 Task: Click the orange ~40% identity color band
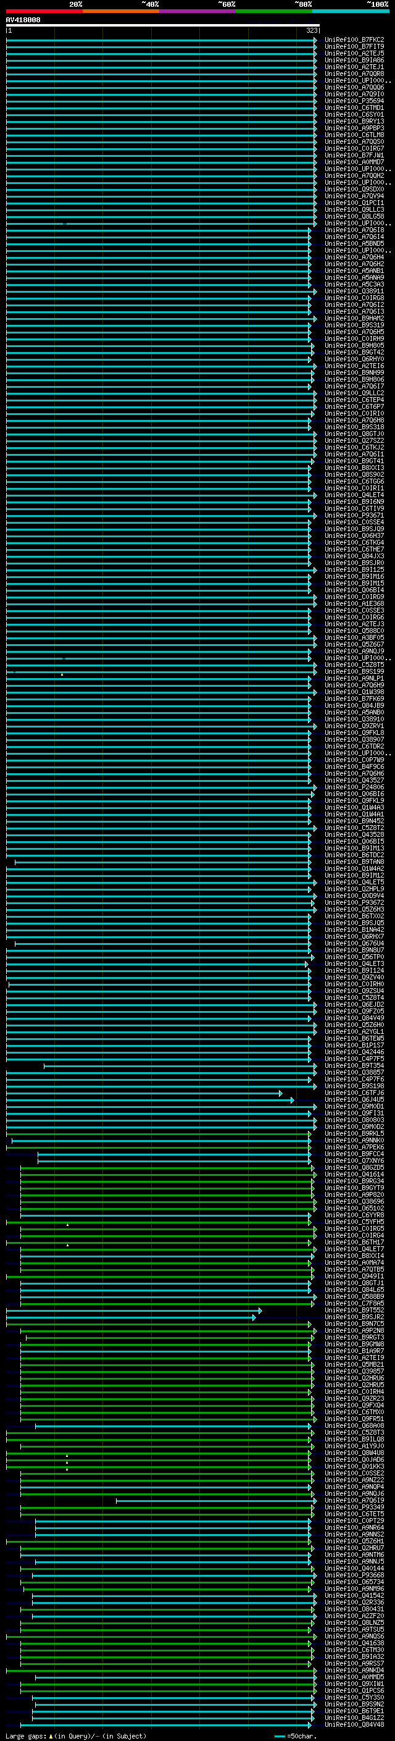tap(121, 11)
